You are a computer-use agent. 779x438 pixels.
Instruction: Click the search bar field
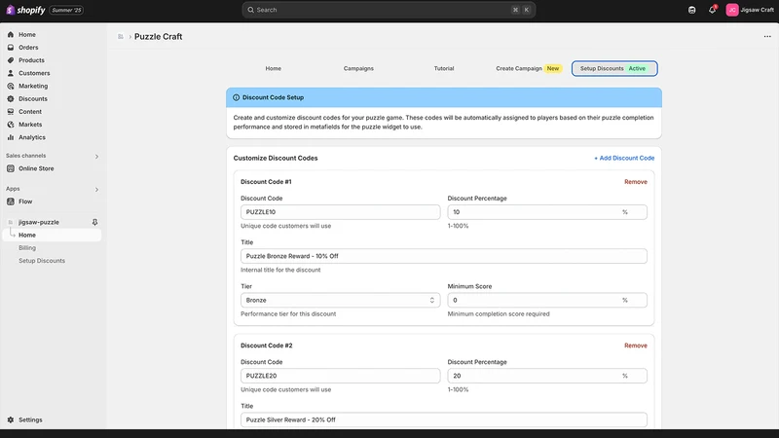click(389, 10)
